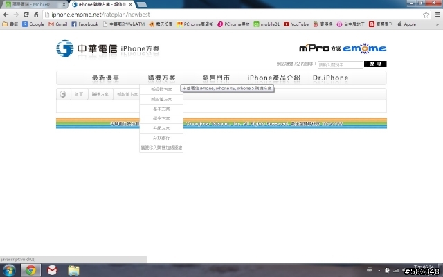Click the black 搜尋 search button

375,64
